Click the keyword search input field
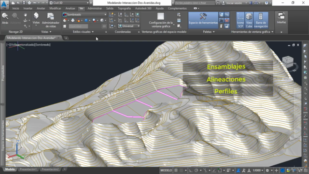The width and height of the screenshot is (309, 174). pos(195,3)
